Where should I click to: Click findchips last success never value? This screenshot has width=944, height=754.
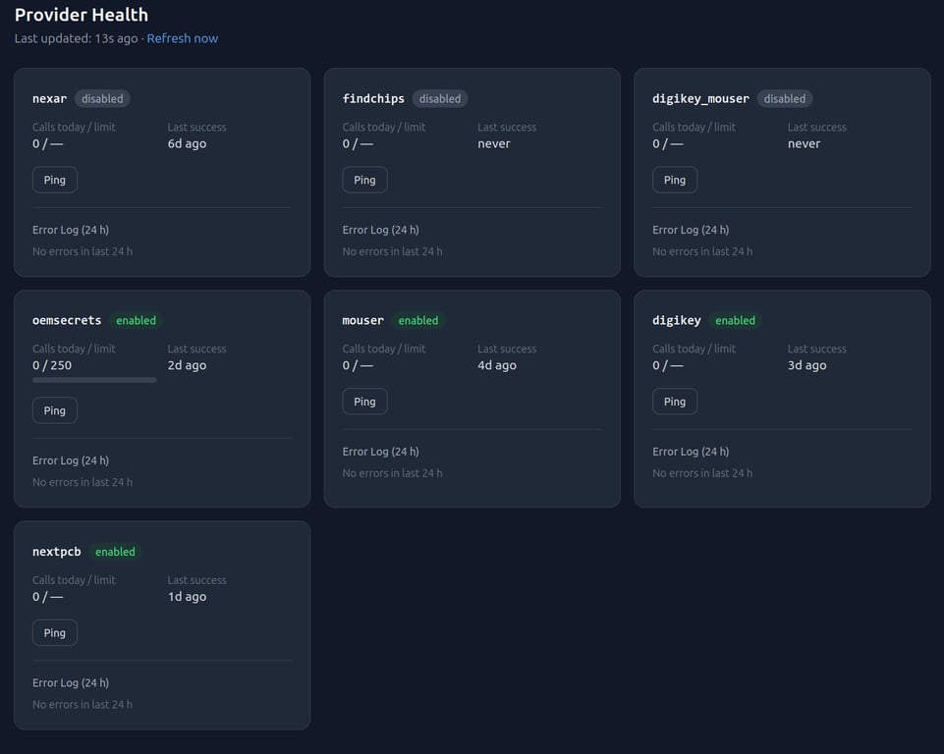click(x=494, y=143)
